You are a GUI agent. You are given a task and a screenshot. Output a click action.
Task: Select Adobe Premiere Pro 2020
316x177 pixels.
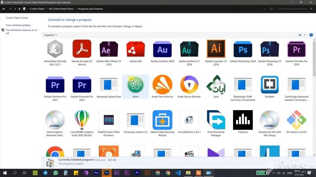pyautogui.click(x=296, y=53)
